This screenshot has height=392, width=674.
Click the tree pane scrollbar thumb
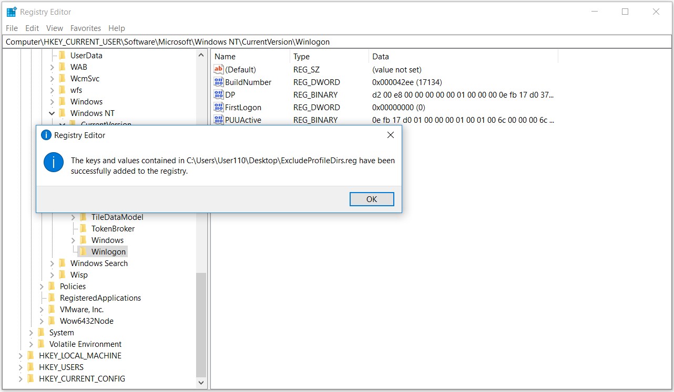pyautogui.click(x=201, y=324)
